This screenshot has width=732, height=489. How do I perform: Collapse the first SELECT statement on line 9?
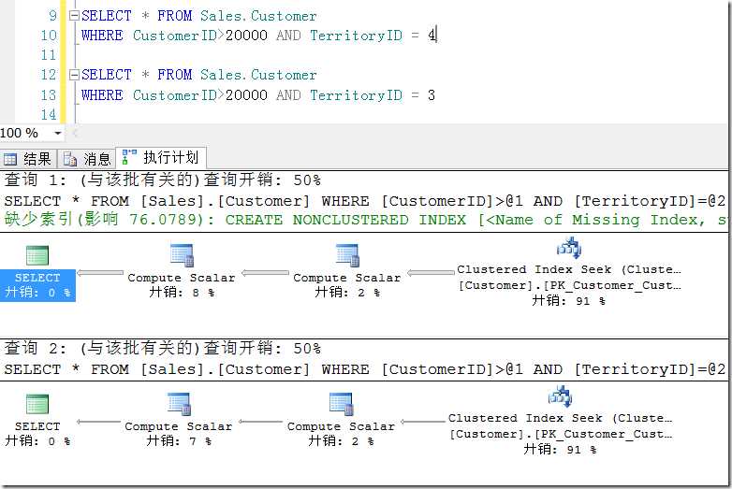tap(74, 16)
